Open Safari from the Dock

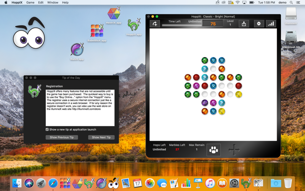pyautogui.click(x=53, y=183)
